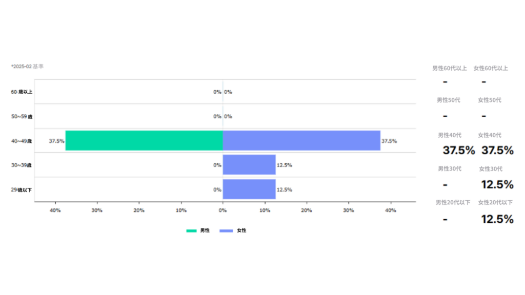Select the green male 40~49歳 bar
Screen dimensions: 525x295
(x=144, y=140)
